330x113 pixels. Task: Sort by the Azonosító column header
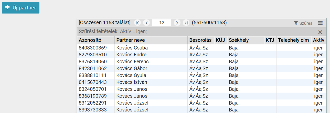point(90,40)
